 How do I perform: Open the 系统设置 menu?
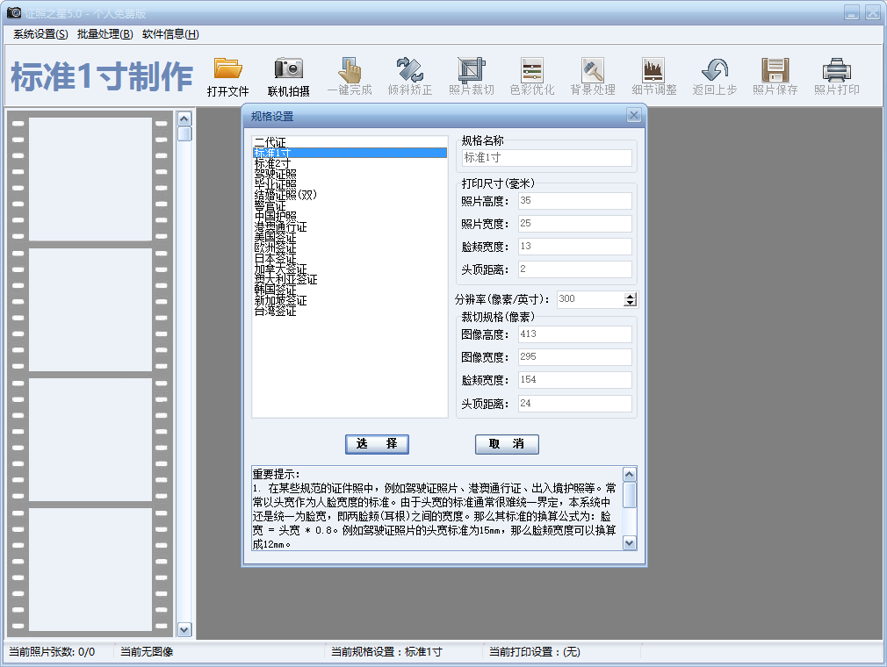click(x=40, y=34)
